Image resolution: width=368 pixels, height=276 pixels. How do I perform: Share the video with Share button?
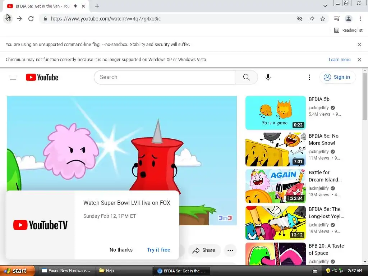204,250
